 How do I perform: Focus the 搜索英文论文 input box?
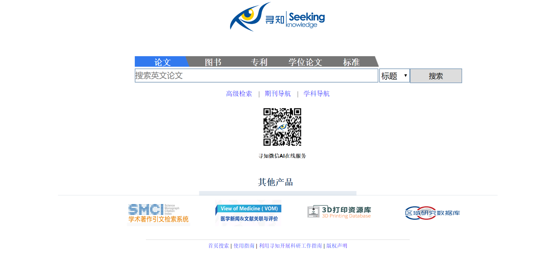(x=256, y=76)
